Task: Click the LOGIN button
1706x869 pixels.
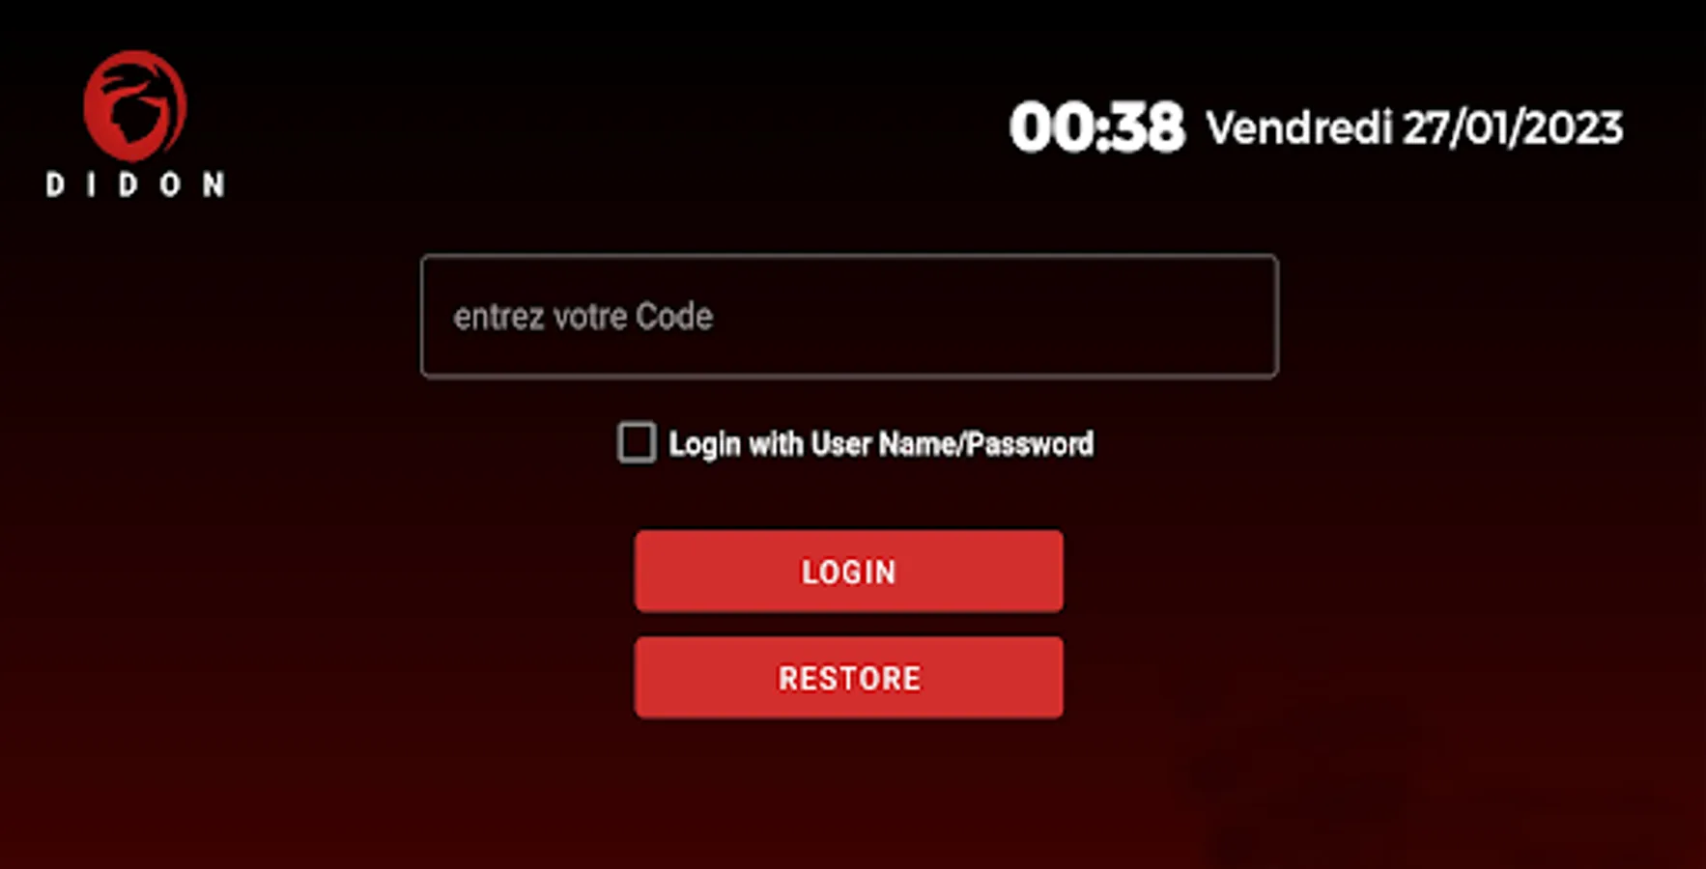Action: pyautogui.click(x=849, y=571)
